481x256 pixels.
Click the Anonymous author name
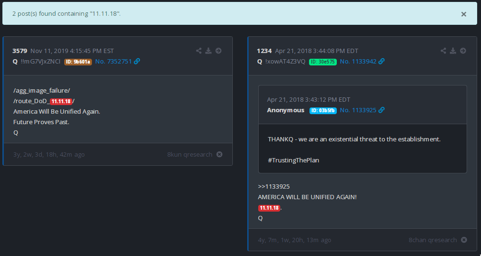tap(286, 110)
